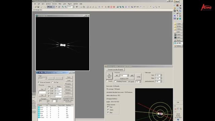
Task: Click the Save button in AI Filter Wheel window
Action: [69, 77]
